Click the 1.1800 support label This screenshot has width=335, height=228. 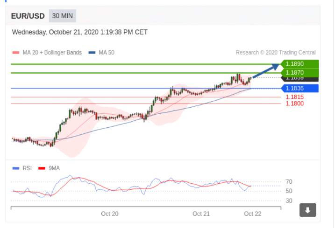tap(295, 104)
